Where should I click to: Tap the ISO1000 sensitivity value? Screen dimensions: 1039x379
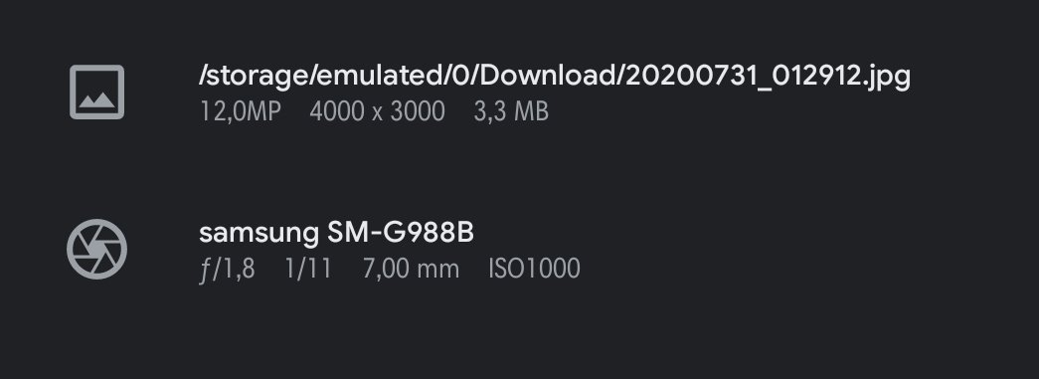coord(534,269)
